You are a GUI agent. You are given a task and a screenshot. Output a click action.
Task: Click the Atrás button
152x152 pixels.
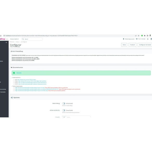[x=124, y=45]
